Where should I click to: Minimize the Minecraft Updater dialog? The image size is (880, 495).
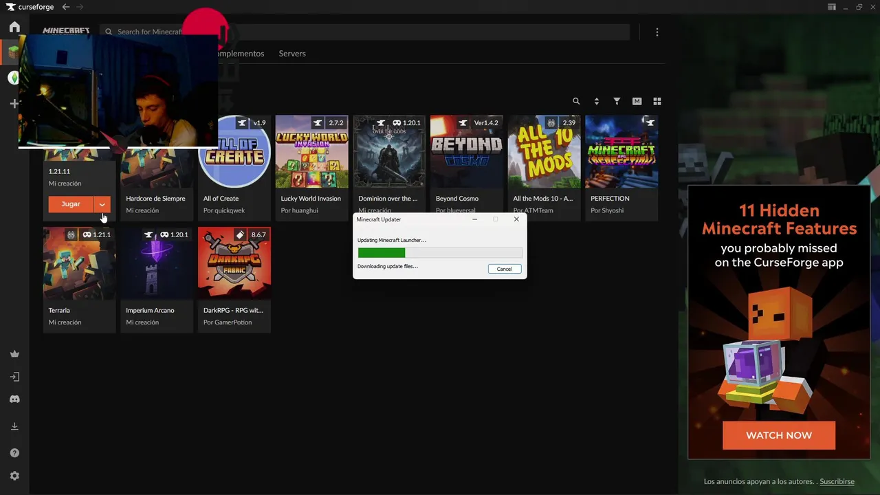coord(474,219)
